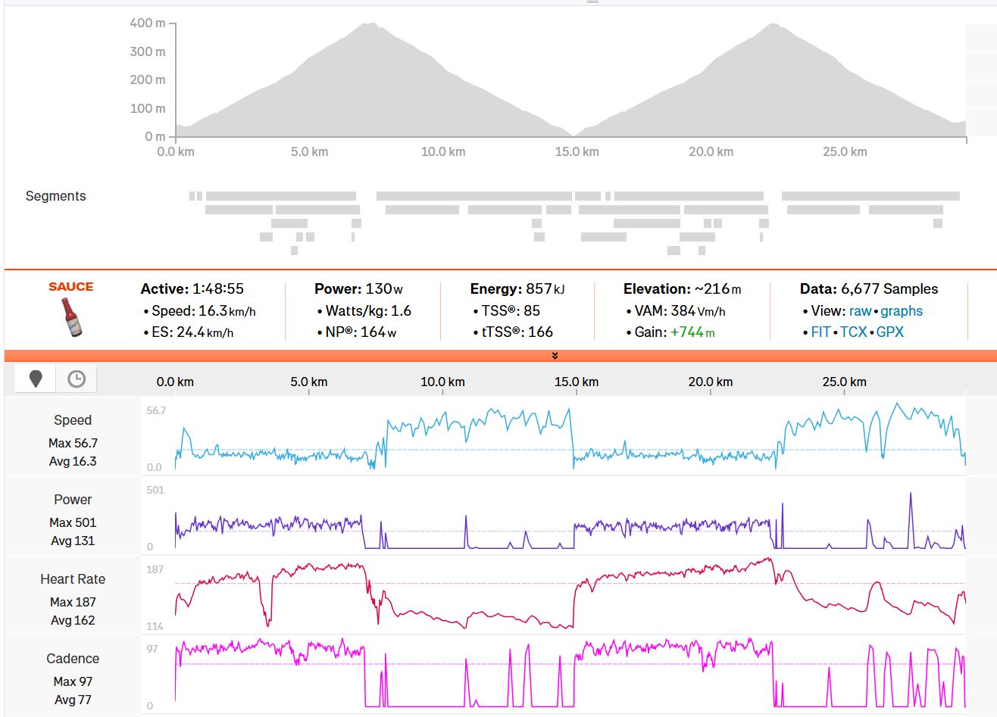The width and height of the screenshot is (997, 717).
Task: Click the Segments label
Action: coord(56,196)
